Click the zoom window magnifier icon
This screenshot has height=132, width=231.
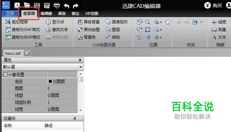point(147,22)
